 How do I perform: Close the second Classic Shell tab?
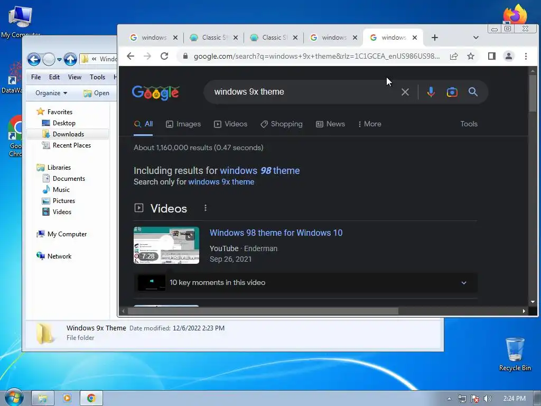pyautogui.click(x=295, y=38)
